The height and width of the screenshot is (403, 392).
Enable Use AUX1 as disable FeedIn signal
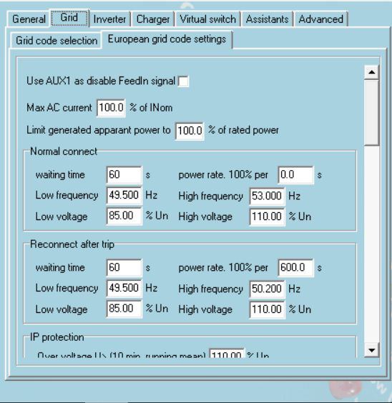(183, 81)
